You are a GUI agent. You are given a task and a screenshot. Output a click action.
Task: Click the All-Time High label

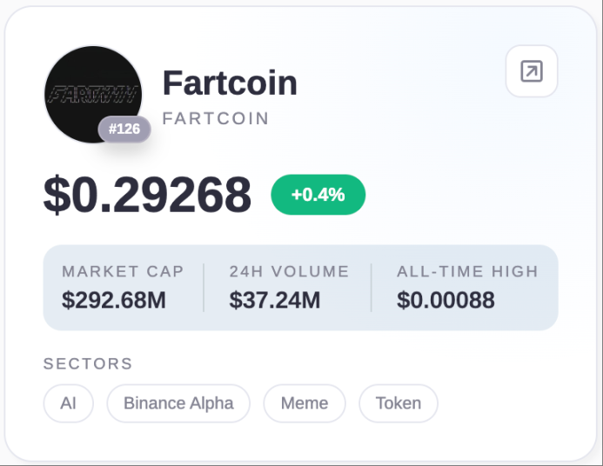(x=467, y=271)
